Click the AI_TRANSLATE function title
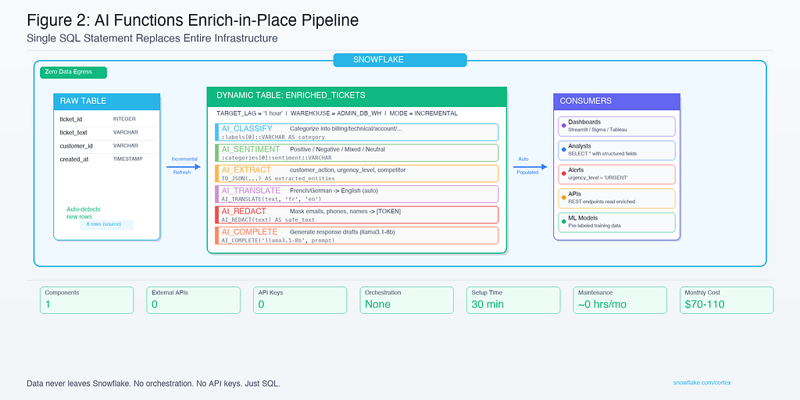Screen dimensions: 800x400 [251, 191]
